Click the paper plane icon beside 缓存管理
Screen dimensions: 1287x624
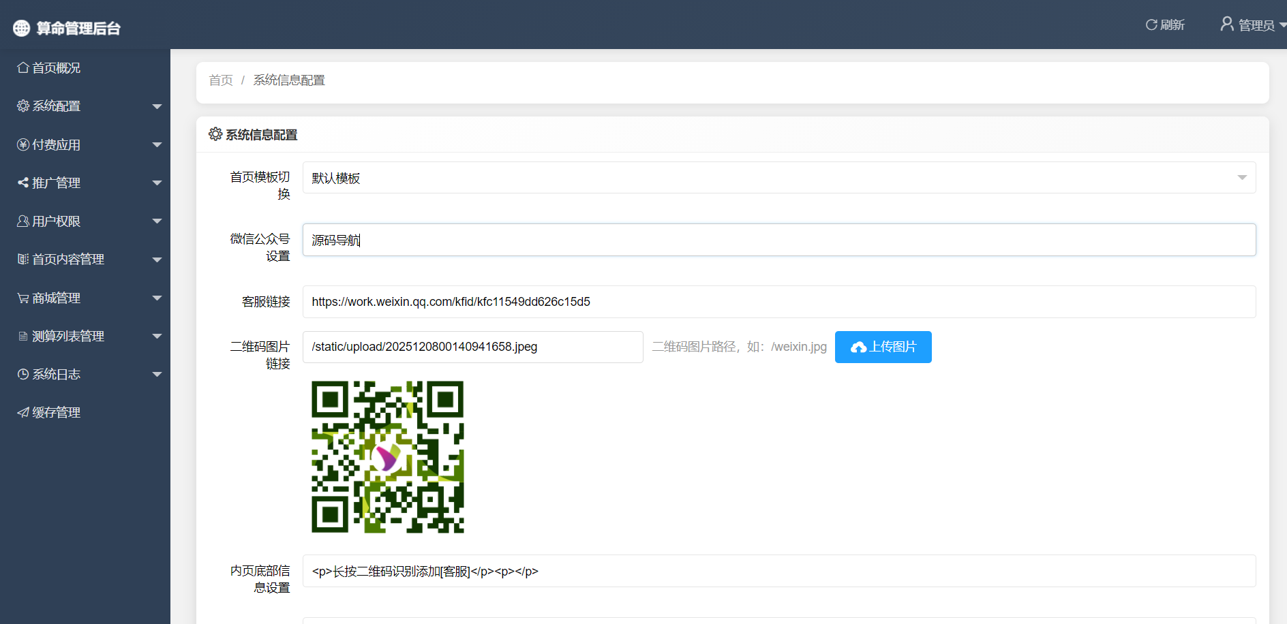[x=23, y=413]
